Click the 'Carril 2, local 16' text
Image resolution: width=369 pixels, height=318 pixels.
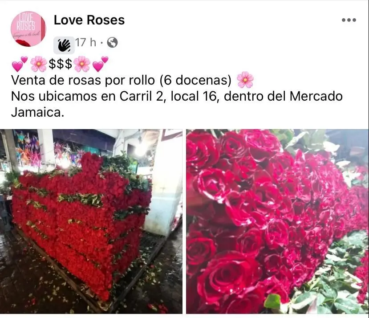point(170,96)
